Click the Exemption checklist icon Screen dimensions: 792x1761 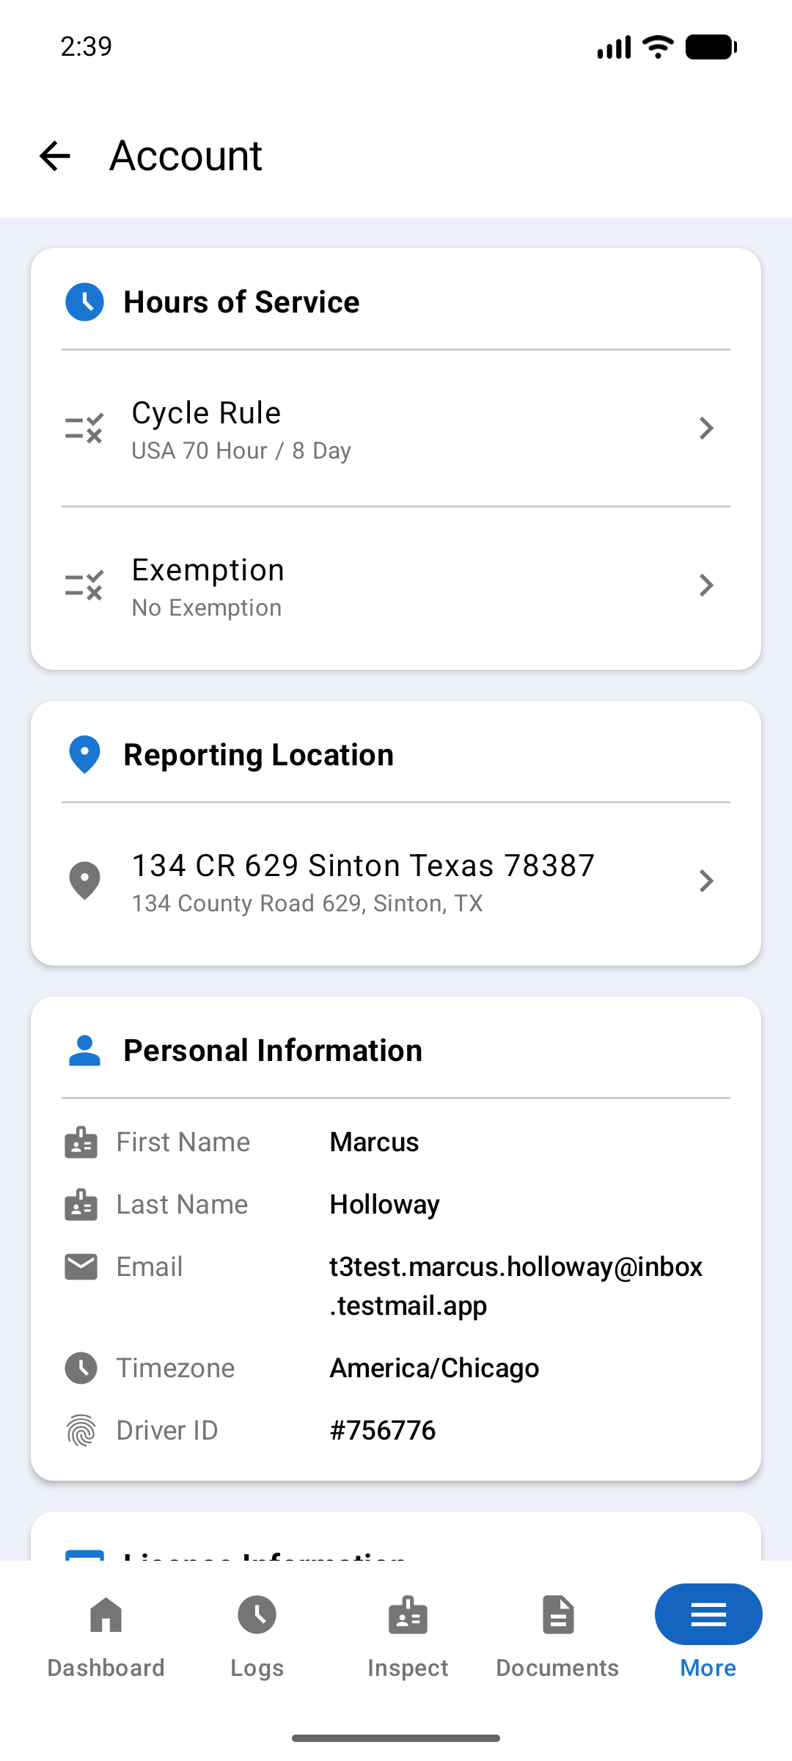pyautogui.click(x=84, y=585)
